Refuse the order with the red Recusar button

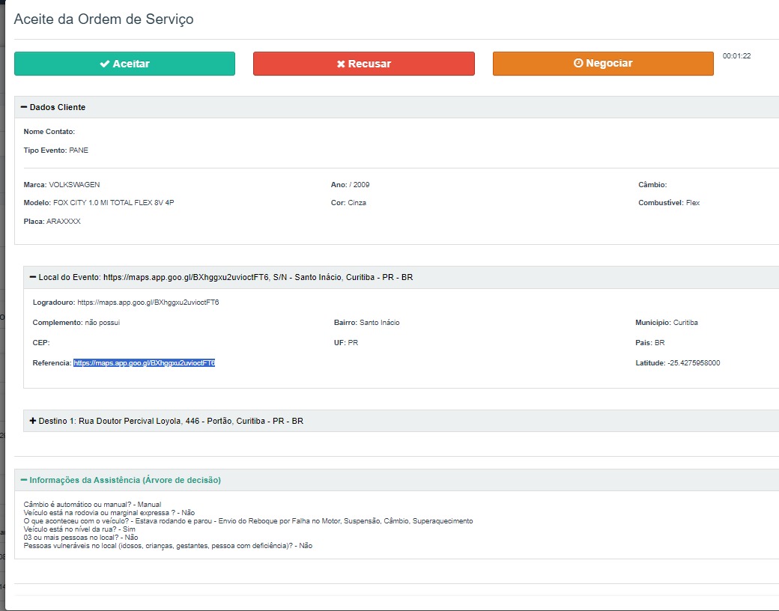(363, 64)
